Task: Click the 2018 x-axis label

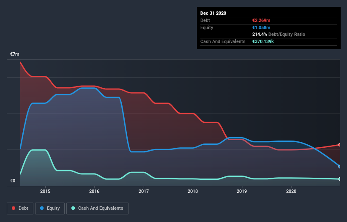Action: point(193,191)
